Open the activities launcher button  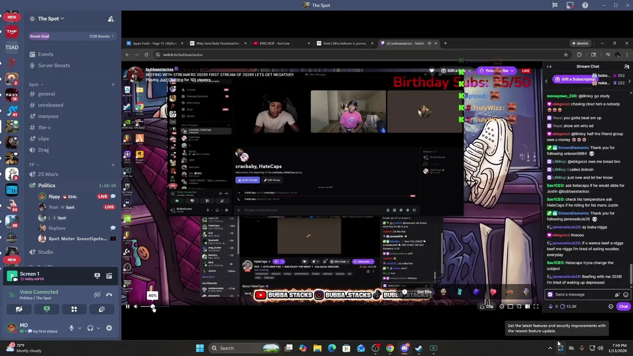(x=74, y=309)
